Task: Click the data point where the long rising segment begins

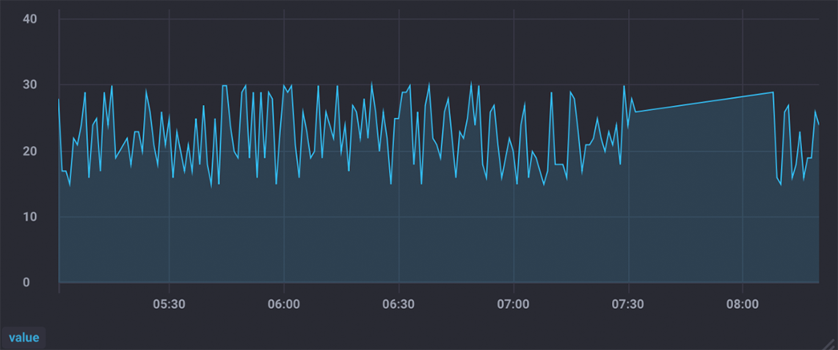Action: 635,112
